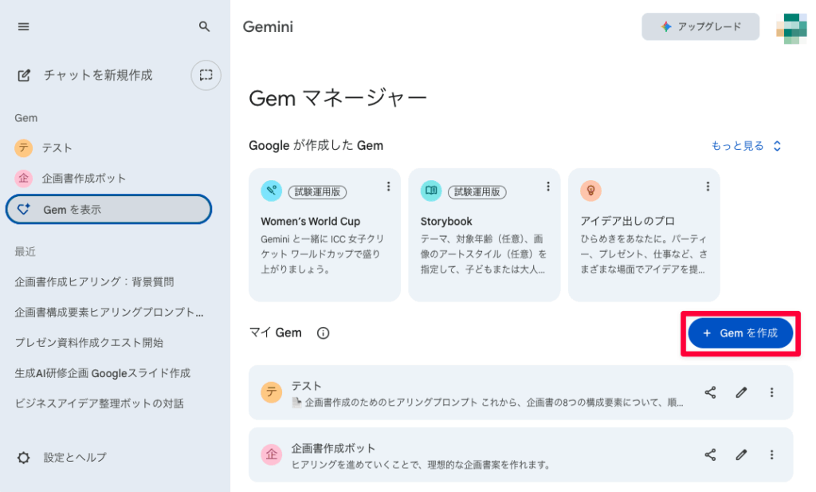Share the テスト Gem using share icon
The width and height of the screenshot is (816, 492).
click(710, 392)
